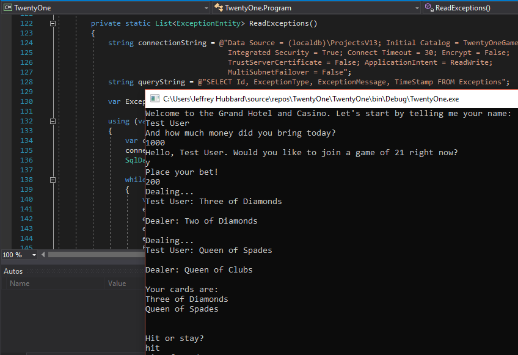This screenshot has width=518, height=355.
Task: Click the Name column header in Autos
Action: [x=20, y=284]
